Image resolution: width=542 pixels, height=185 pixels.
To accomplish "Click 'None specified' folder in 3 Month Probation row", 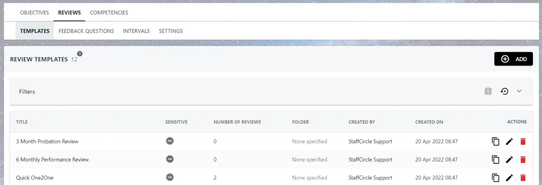I will pyautogui.click(x=309, y=141).
